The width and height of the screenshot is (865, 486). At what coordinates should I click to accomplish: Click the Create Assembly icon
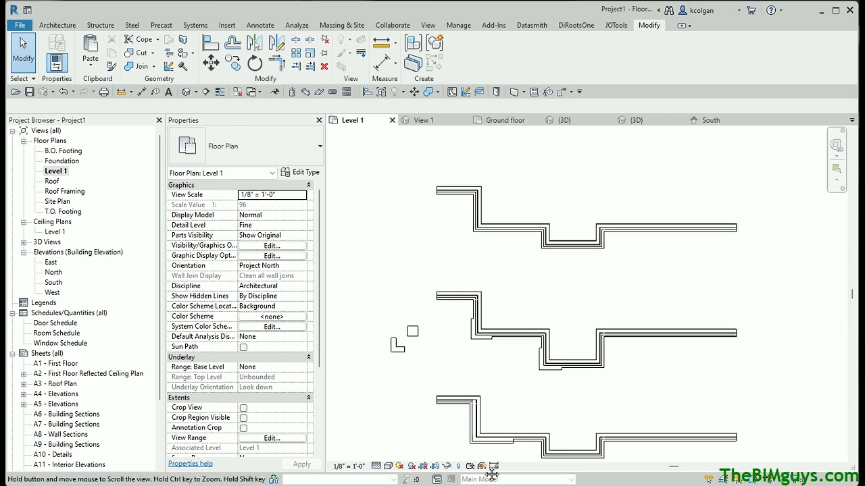pyautogui.click(x=414, y=43)
